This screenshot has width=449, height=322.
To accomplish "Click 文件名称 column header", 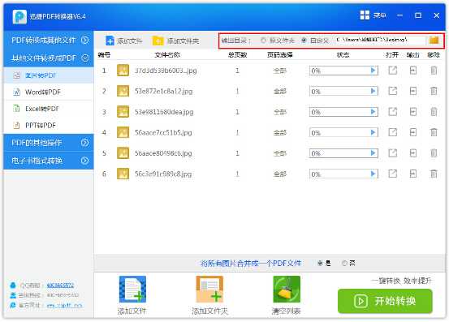I will 167,54.
